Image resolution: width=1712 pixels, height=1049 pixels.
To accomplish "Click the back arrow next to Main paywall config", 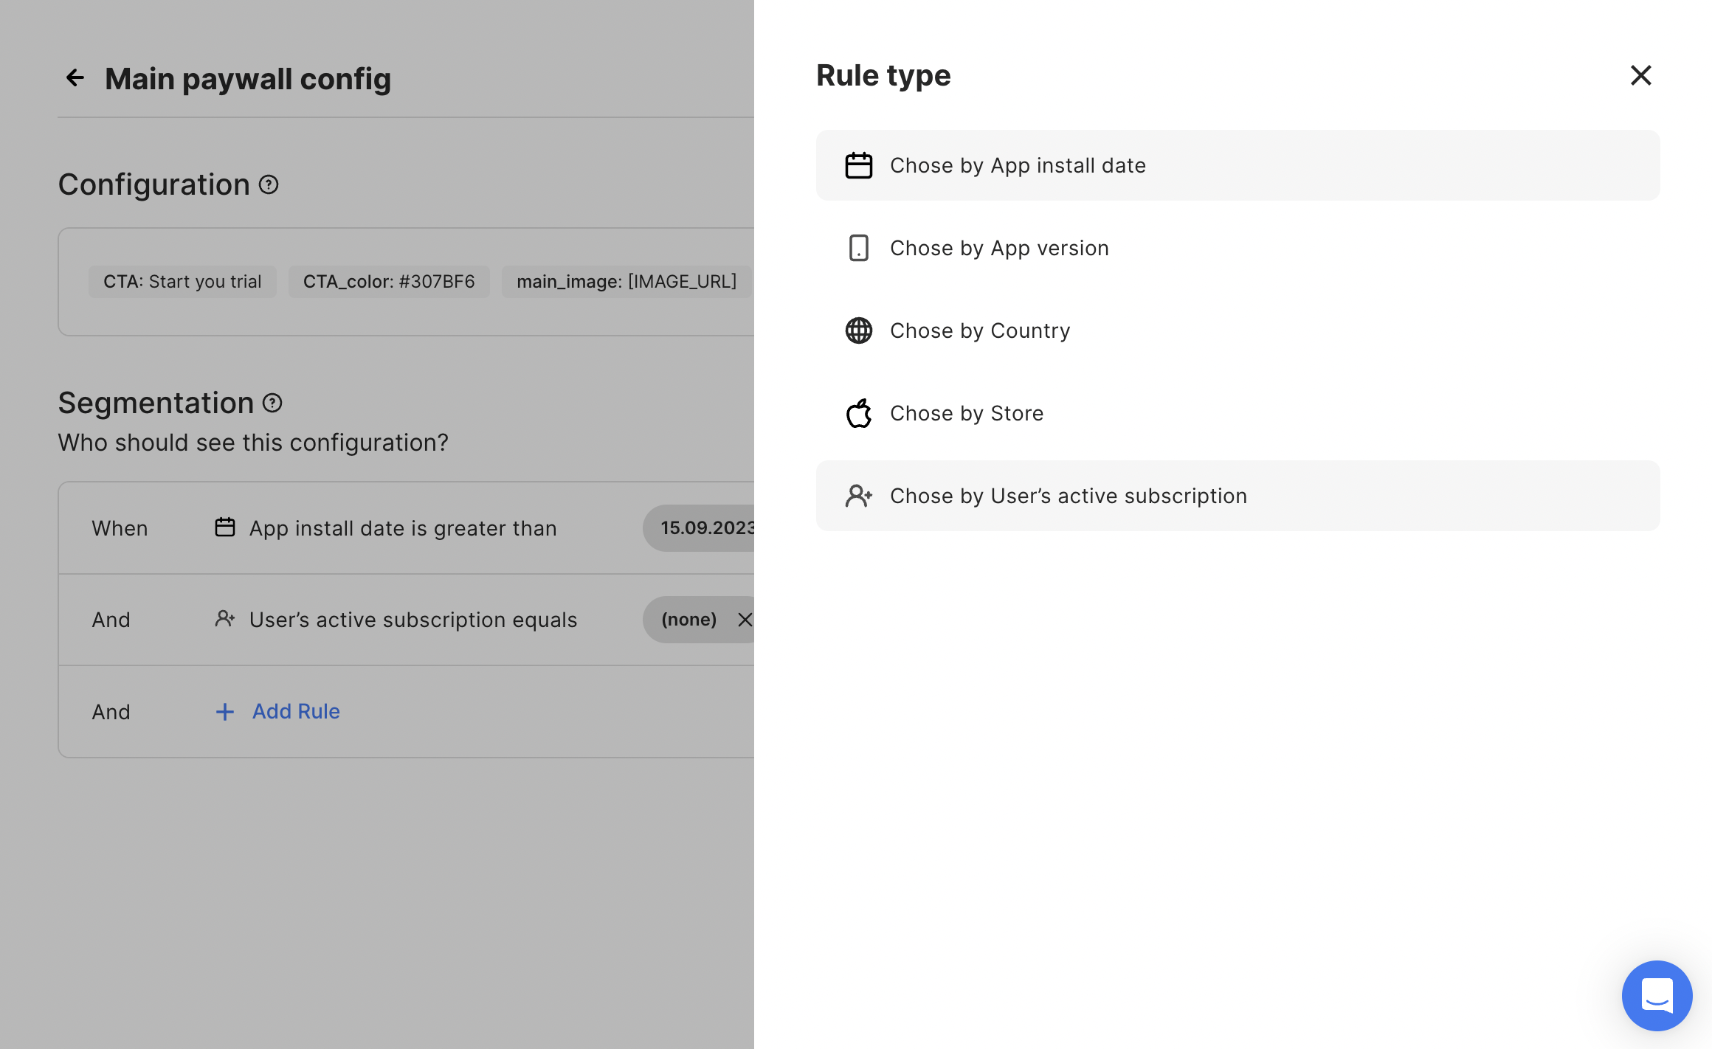I will (x=75, y=77).
